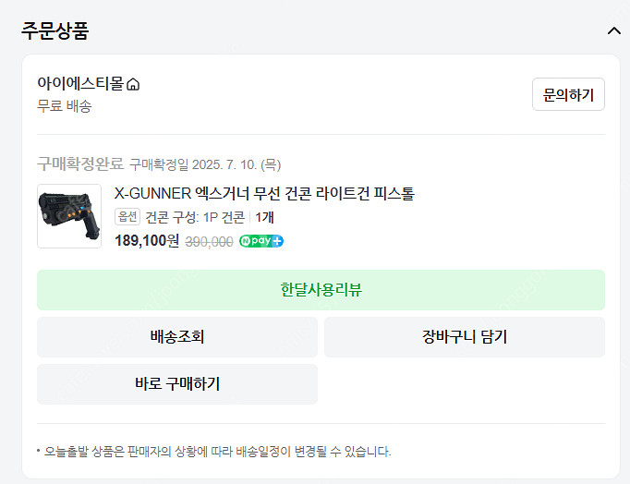Open the 아이에스티몰 store name link
Image resolution: width=630 pixels, height=484 pixels.
point(80,83)
